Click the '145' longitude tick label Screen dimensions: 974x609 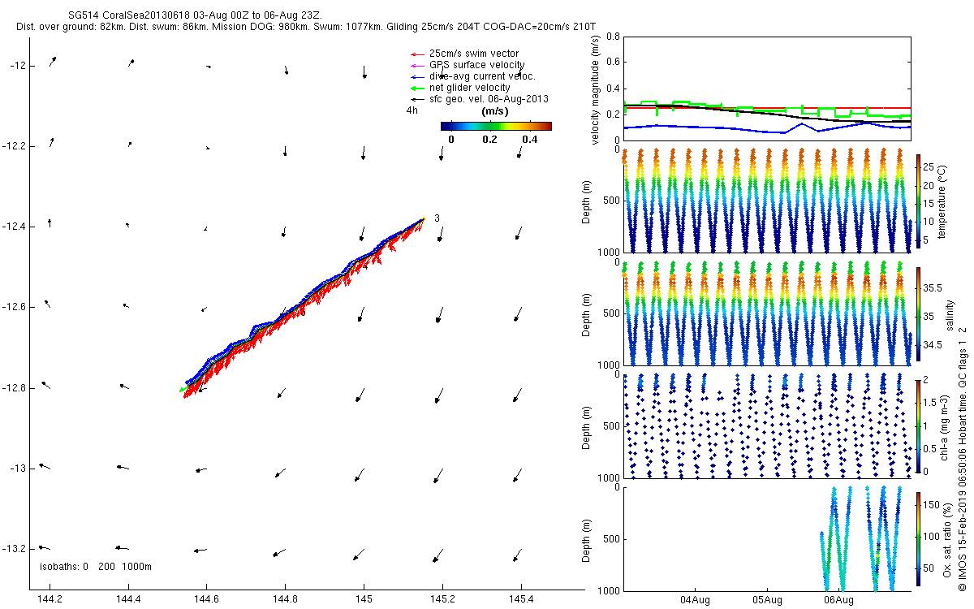(x=364, y=599)
